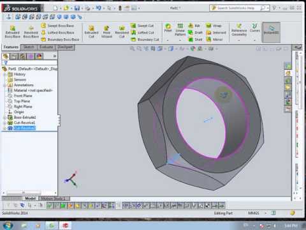This screenshot has height=230, width=306.
Task: Choose Lofted Boss/Base
Action: pos(57,33)
